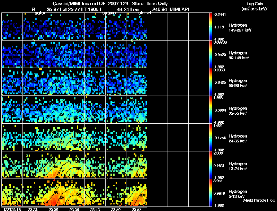
Task: Open the 35-55 keV image at 23:36
Action: tap(74, 109)
